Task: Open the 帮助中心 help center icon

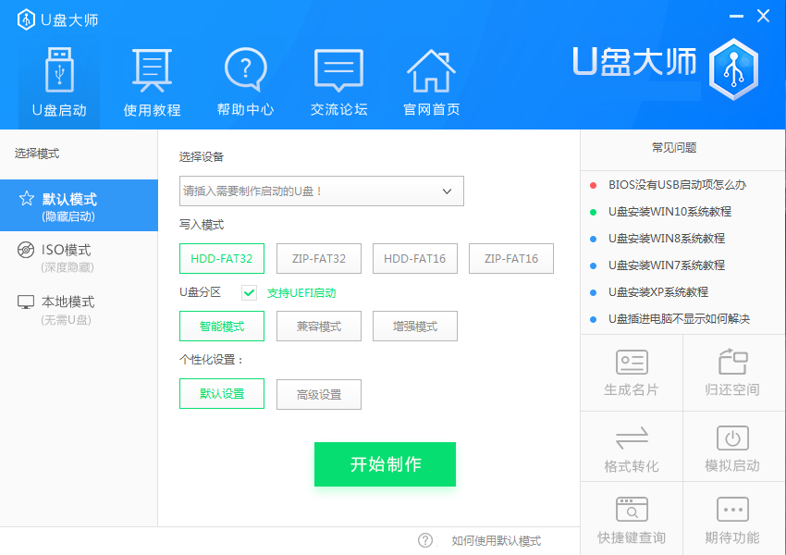Action: (245, 81)
